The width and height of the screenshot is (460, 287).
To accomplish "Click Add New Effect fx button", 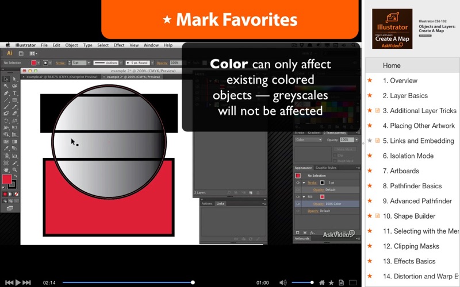I will (x=312, y=233).
